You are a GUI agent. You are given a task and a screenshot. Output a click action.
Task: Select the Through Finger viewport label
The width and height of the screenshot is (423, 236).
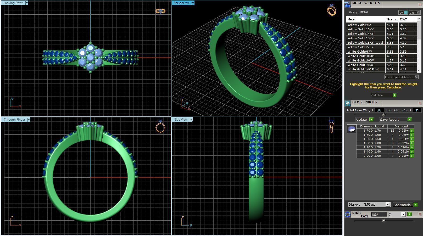[14, 120]
